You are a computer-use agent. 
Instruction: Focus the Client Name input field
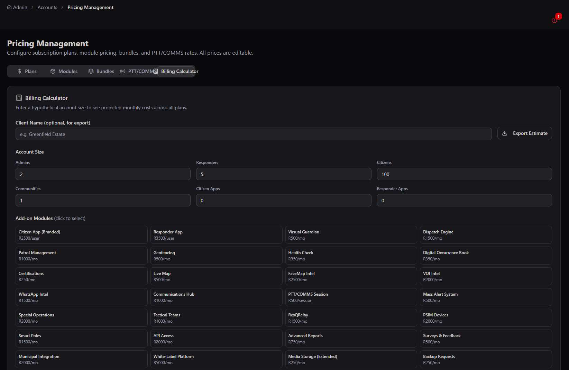[254, 134]
